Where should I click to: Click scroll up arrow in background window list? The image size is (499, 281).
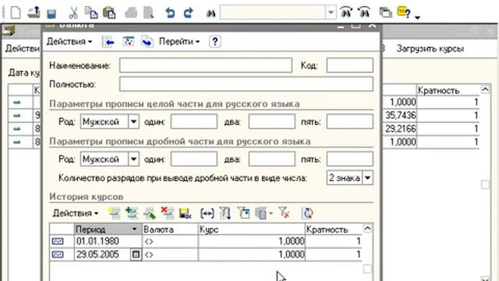point(485,90)
